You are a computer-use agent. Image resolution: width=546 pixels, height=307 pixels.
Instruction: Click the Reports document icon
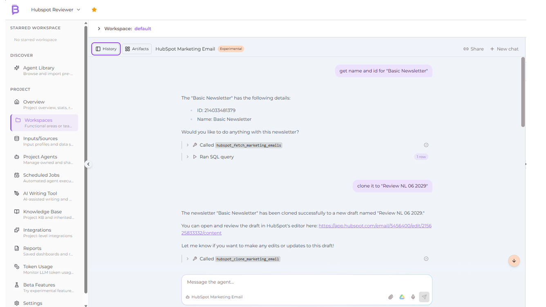point(17,248)
